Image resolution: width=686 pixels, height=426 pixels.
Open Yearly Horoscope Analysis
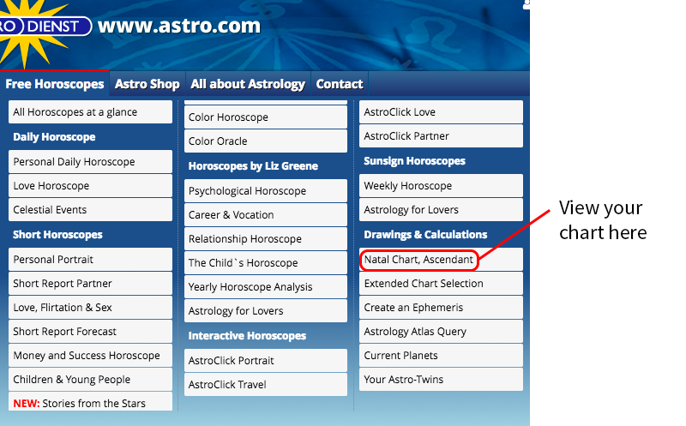pyautogui.click(x=266, y=287)
